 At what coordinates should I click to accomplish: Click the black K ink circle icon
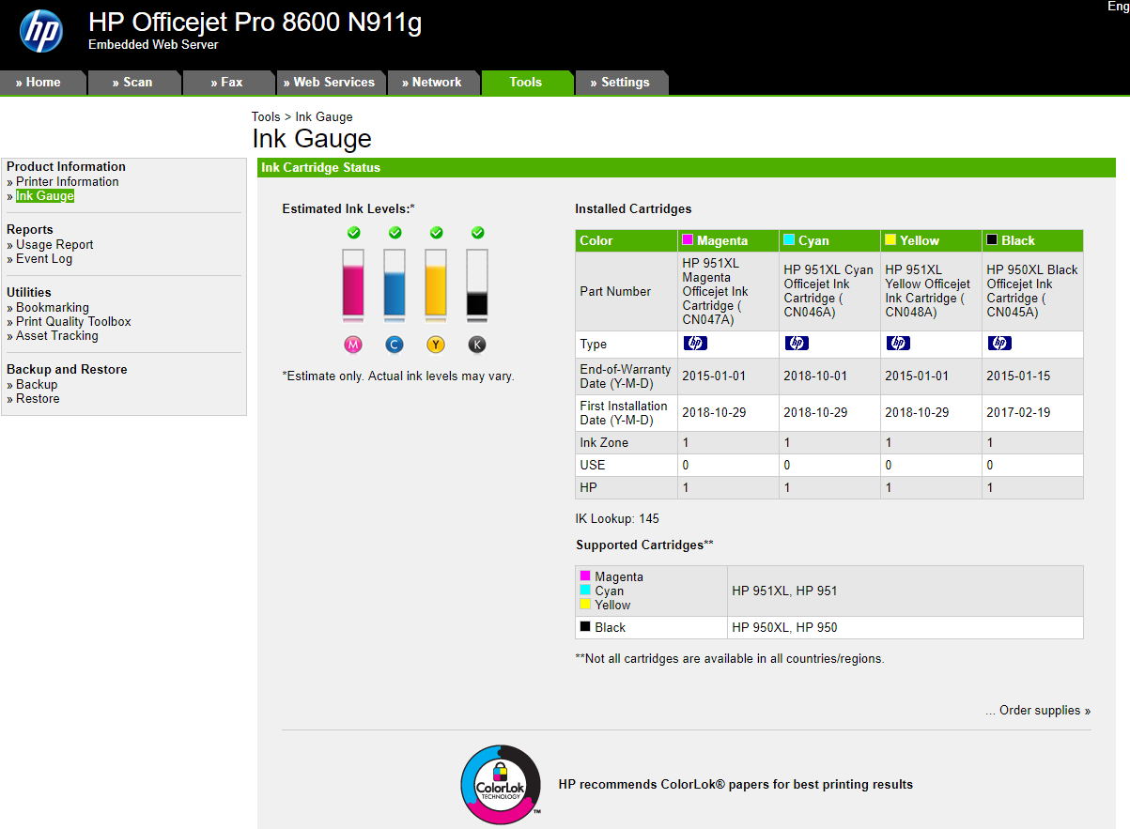coord(477,345)
